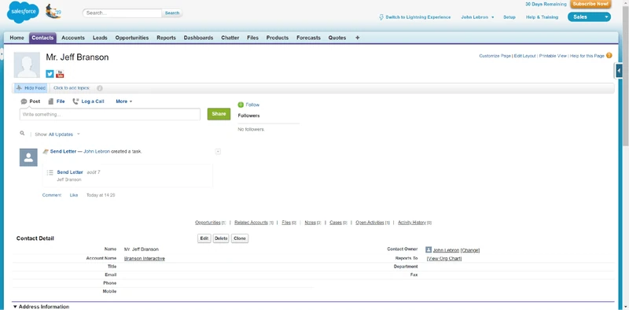Click the green Follow plus icon

tap(241, 105)
